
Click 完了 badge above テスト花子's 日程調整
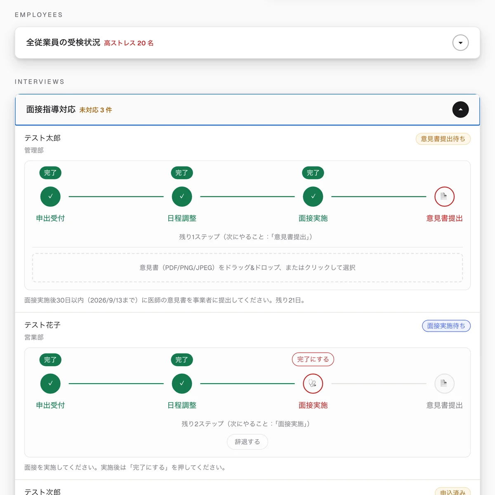coord(182,360)
